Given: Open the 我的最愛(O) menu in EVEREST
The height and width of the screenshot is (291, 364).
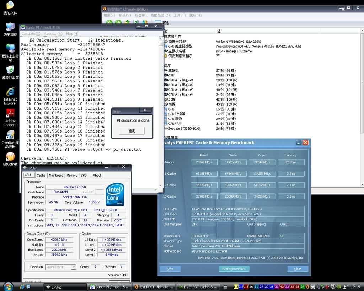Looking at the screenshot, I should [x=160, y=15].
